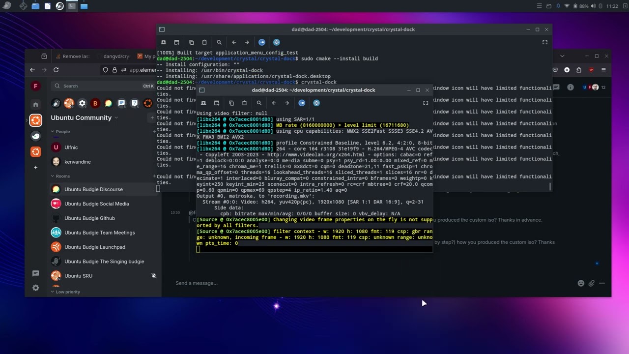The image size is (629, 354).
Task: Switch to the 'My P' browser tab
Action: [x=146, y=57]
